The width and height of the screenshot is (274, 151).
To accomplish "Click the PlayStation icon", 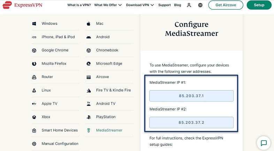I will [89, 117].
